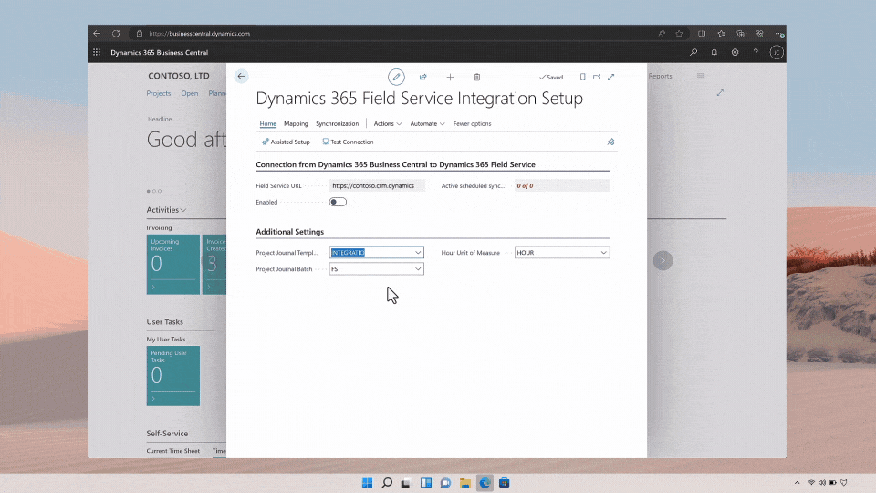This screenshot has width=876, height=493.
Task: Click the Test Connection button
Action: [x=347, y=142]
